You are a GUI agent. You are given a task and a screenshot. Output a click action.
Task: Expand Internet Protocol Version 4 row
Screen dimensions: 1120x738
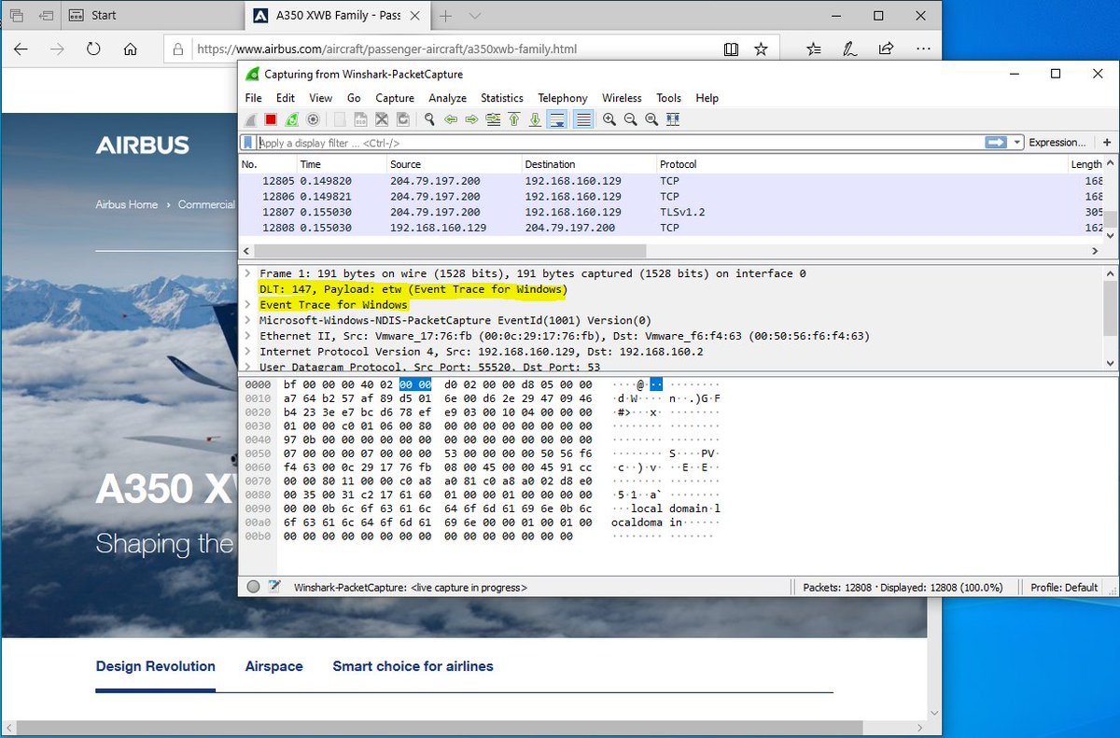coord(248,352)
